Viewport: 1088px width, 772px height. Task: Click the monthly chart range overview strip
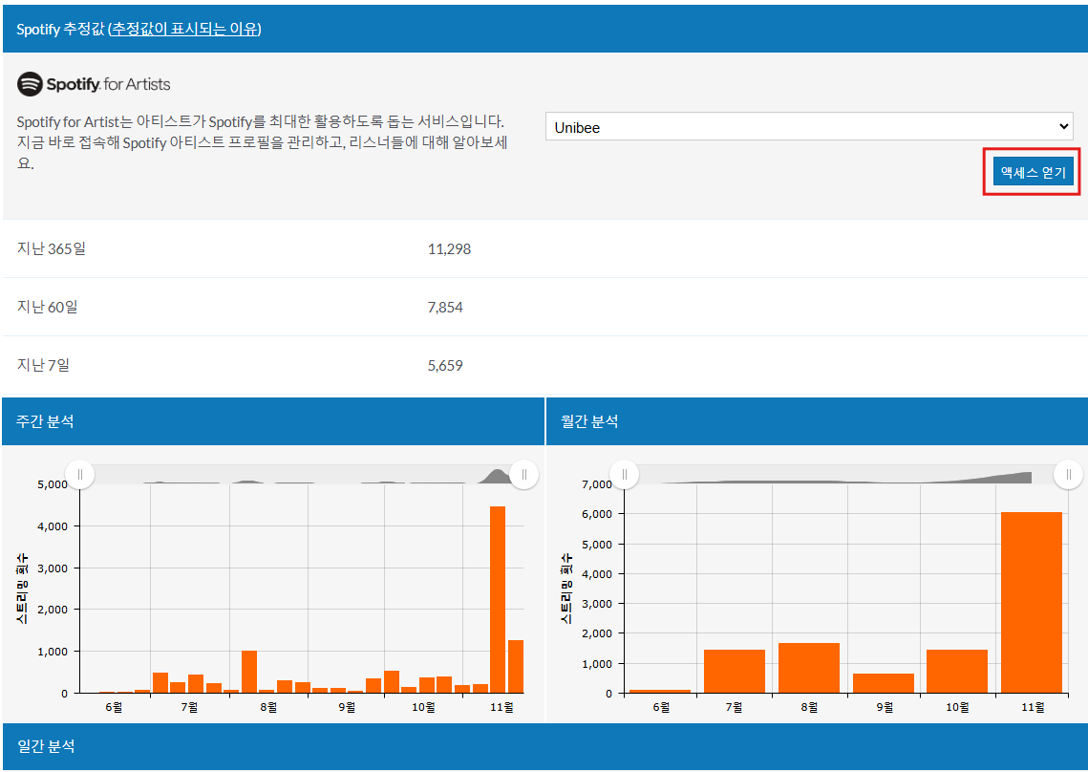[x=846, y=474]
